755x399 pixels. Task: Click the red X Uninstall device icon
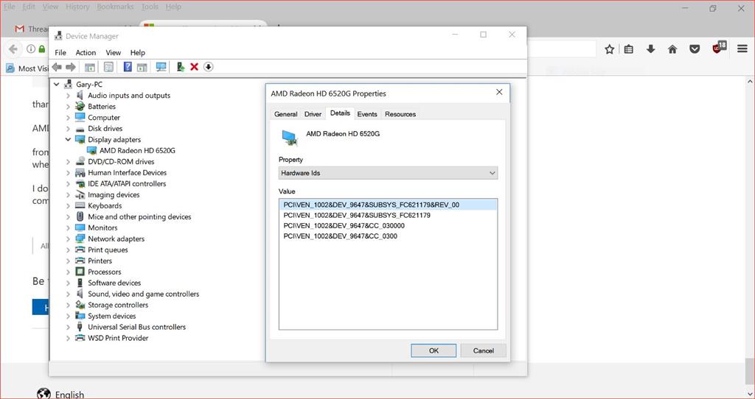tap(195, 67)
